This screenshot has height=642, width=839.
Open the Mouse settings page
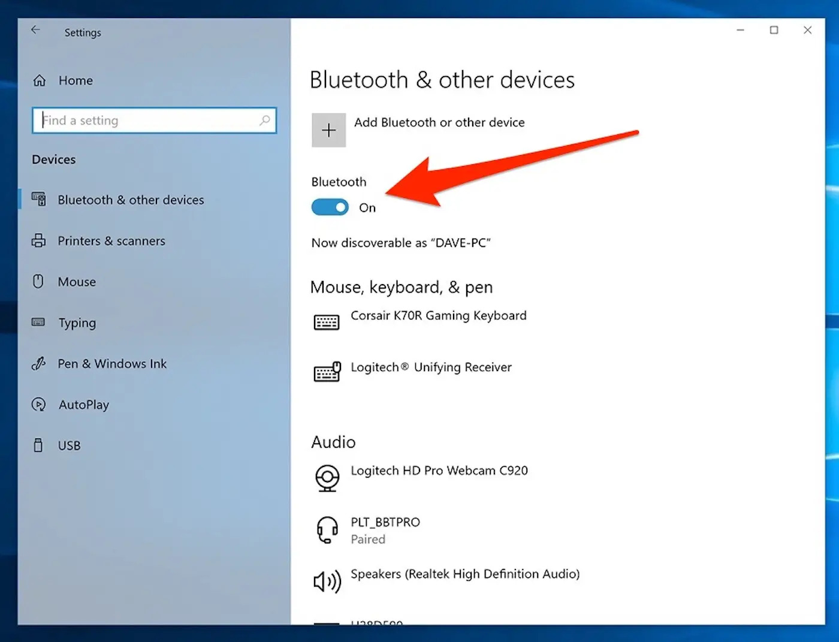pyautogui.click(x=77, y=282)
